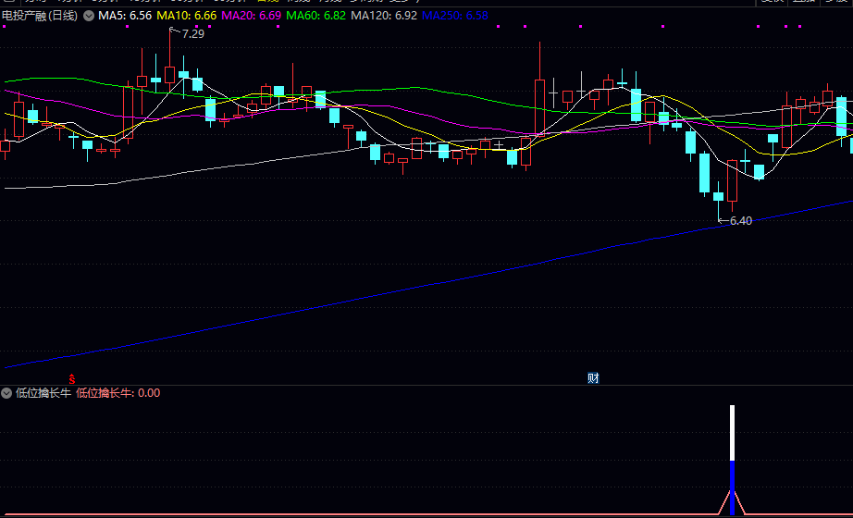The height and width of the screenshot is (518, 853).
Task: Click the red 低位擒长牛: 0.00 value readout
Action: tap(117, 393)
